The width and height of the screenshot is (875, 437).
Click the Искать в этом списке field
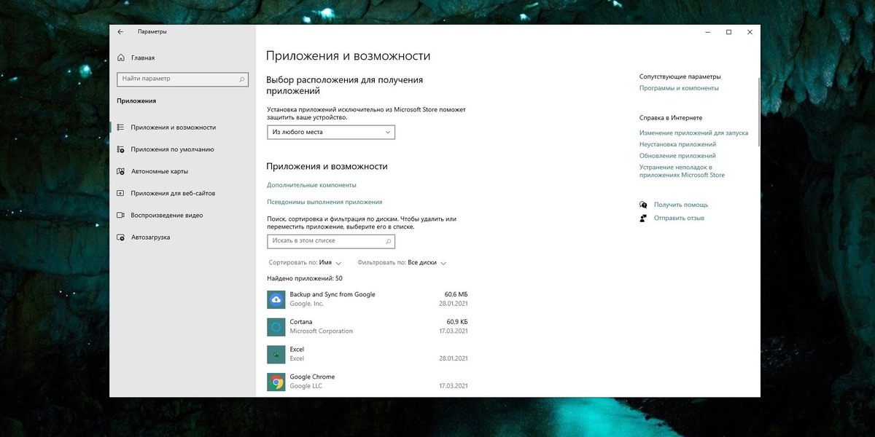coord(331,240)
